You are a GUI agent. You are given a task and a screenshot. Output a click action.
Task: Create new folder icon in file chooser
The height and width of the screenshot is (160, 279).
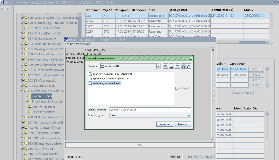(177, 66)
